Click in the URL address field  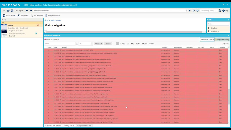coord(109,11)
